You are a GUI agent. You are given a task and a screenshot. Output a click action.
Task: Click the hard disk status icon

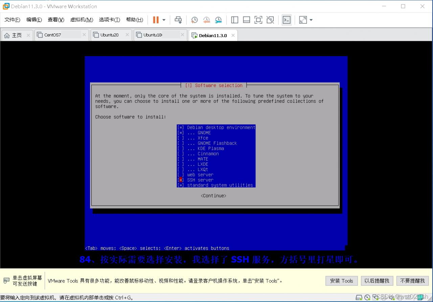click(x=360, y=297)
